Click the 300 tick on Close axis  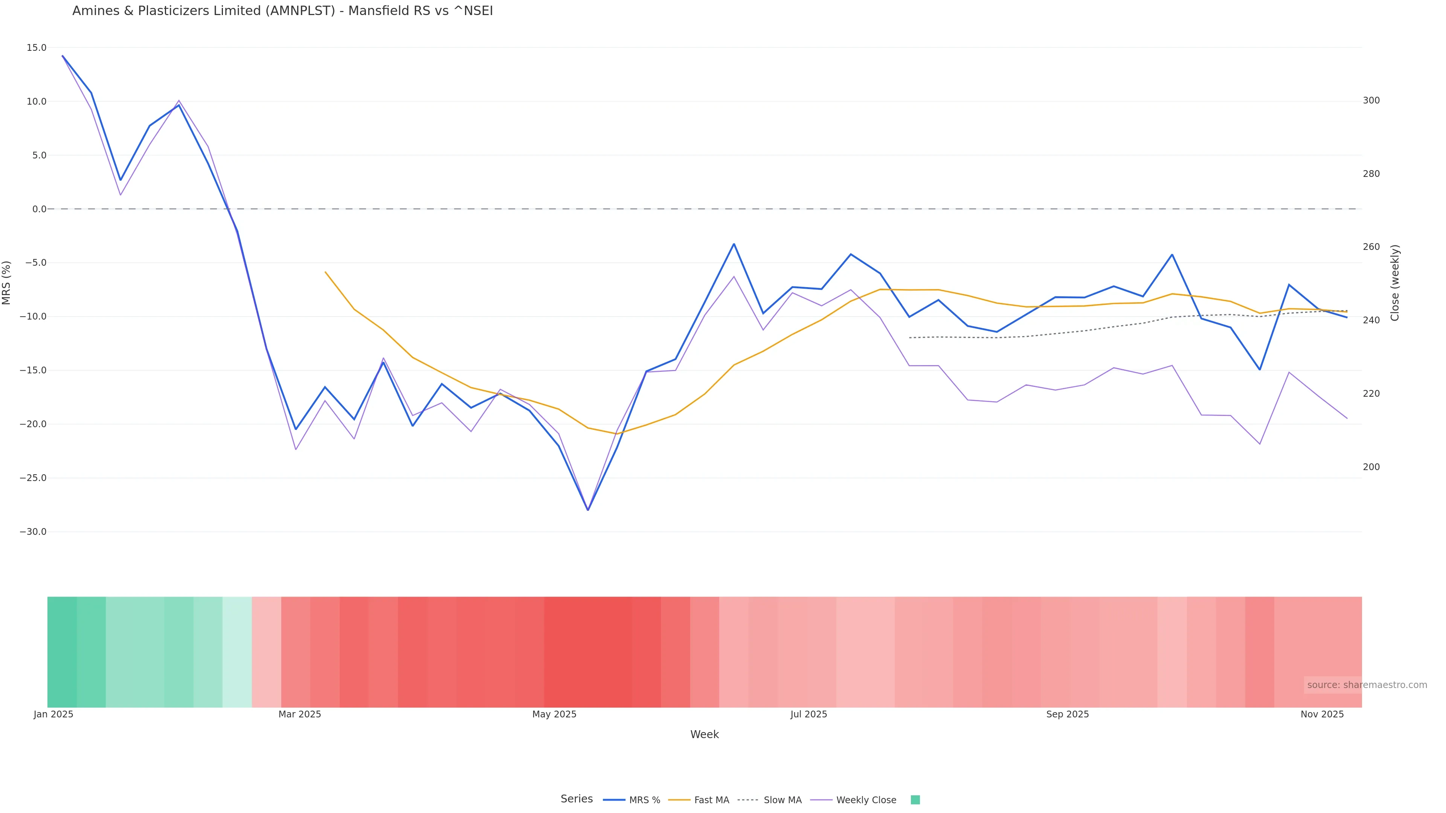1371,100
